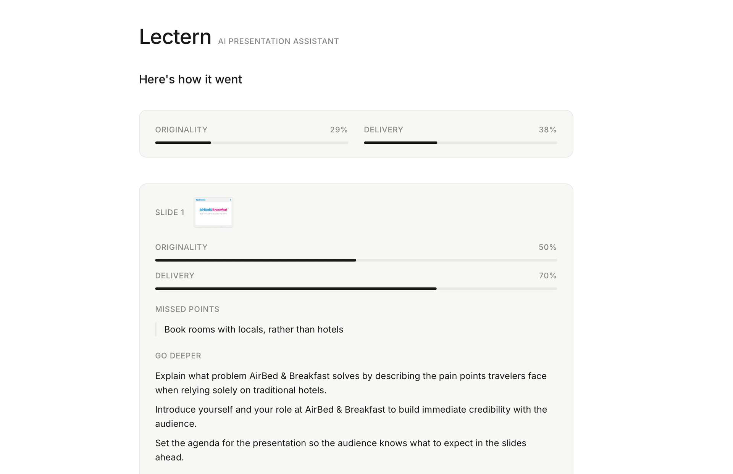
Task: Click the AI Presentation Assistant subtitle
Action: click(278, 41)
